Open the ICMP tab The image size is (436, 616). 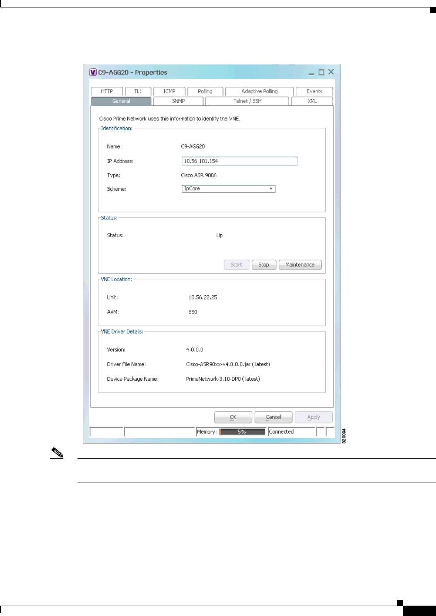[x=169, y=91]
